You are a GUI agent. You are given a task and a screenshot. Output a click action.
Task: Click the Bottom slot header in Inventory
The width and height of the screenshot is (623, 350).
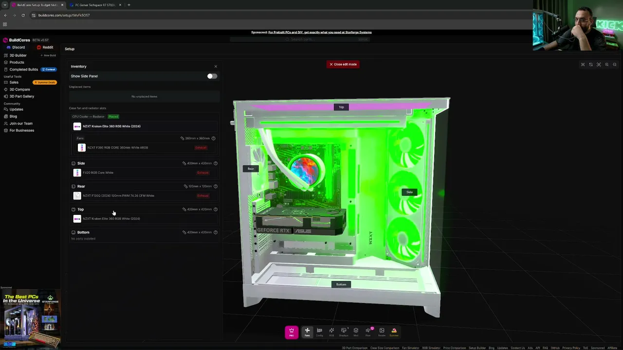83,232
